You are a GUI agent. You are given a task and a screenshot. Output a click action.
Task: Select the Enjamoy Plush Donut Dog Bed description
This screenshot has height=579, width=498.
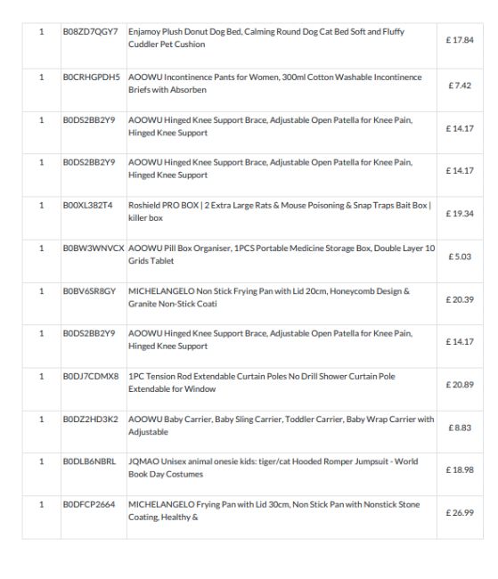coord(266,38)
